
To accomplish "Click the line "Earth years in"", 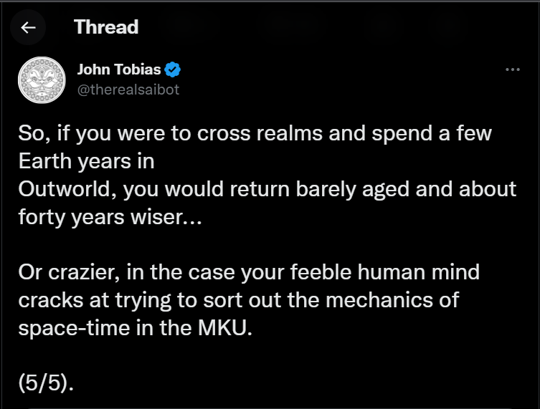I will click(x=87, y=161).
